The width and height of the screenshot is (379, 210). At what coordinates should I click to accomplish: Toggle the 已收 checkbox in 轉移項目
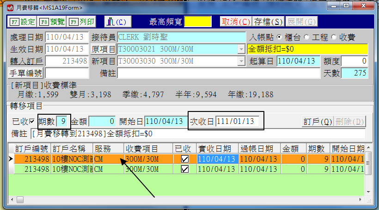coord(32,122)
